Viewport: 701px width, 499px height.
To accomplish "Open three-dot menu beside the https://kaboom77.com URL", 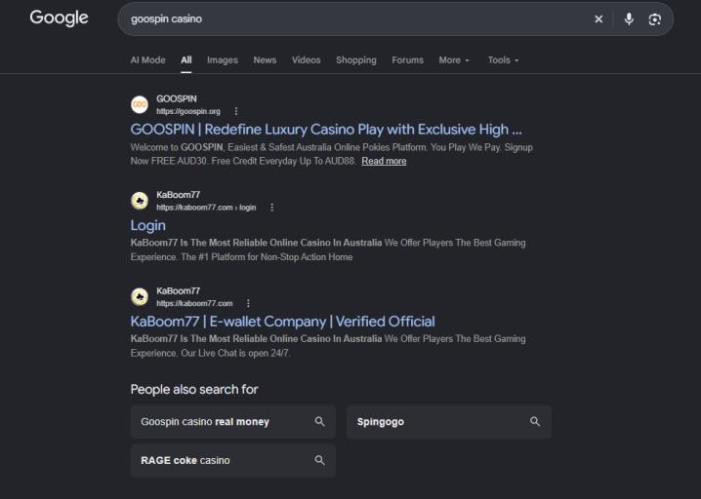I will coord(248,303).
